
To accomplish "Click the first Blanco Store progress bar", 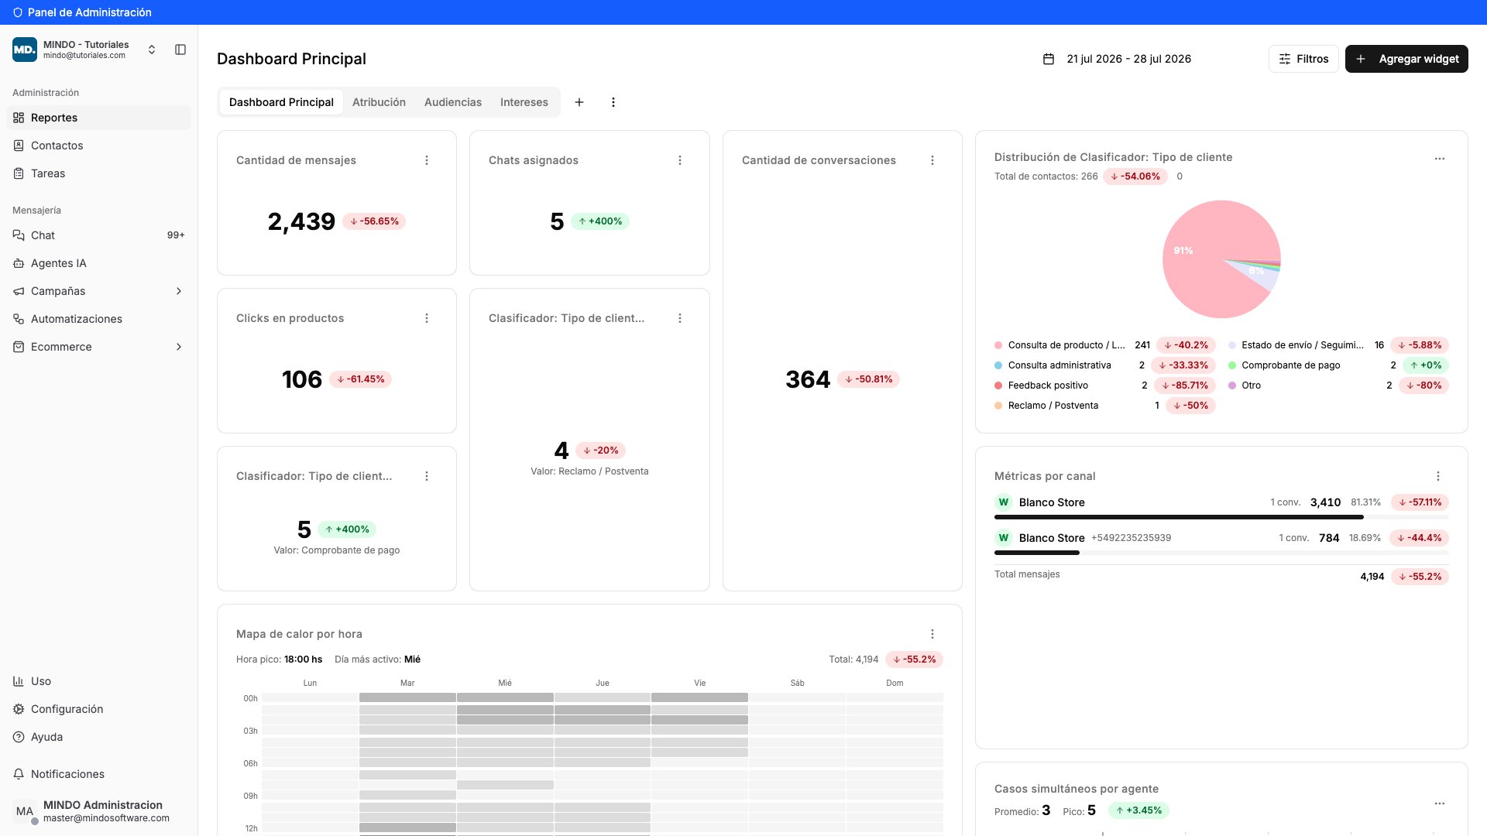I will pos(1221,517).
